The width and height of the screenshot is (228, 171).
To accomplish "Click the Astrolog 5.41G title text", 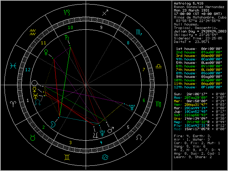I will coord(188,3).
